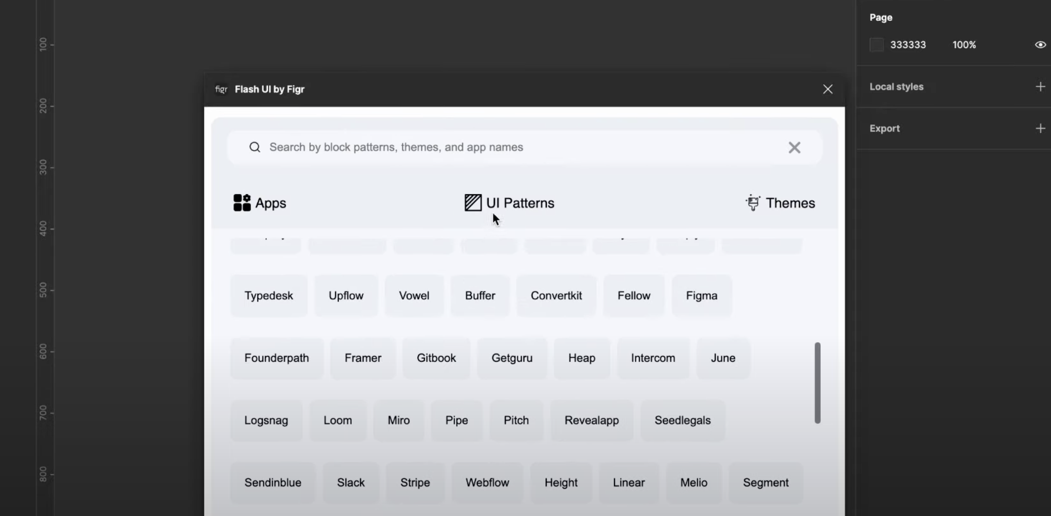Open the Themes tab
This screenshot has width=1051, height=516.
tap(790, 203)
